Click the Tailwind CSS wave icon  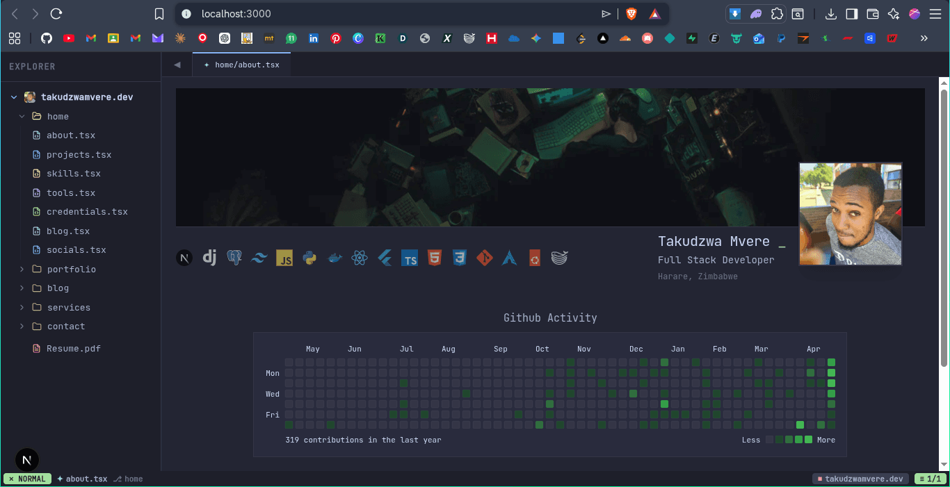point(259,258)
